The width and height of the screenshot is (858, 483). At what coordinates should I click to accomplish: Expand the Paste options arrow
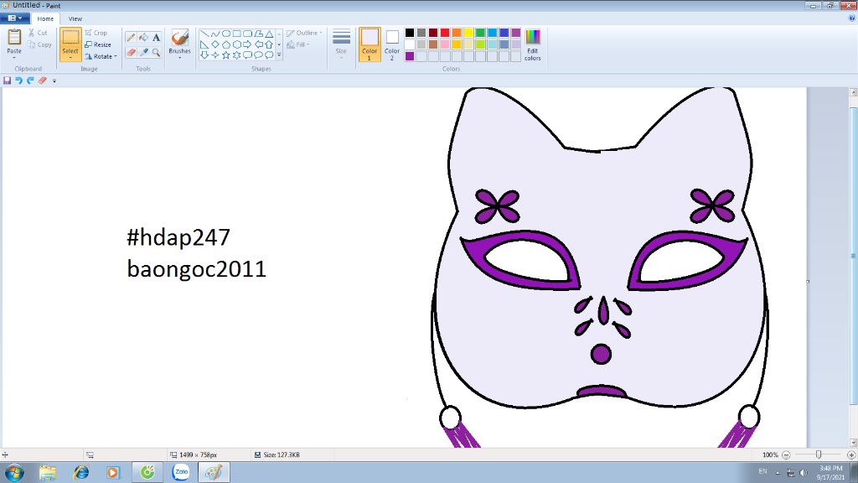[x=14, y=58]
